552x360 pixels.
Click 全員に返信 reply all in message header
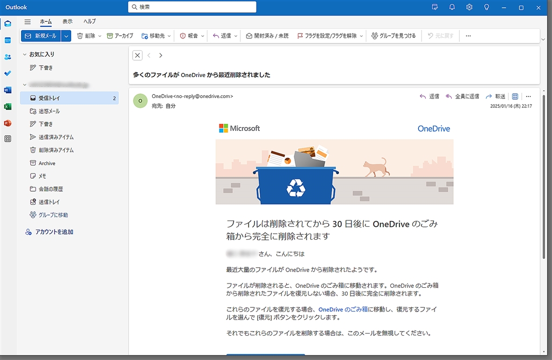(x=462, y=96)
